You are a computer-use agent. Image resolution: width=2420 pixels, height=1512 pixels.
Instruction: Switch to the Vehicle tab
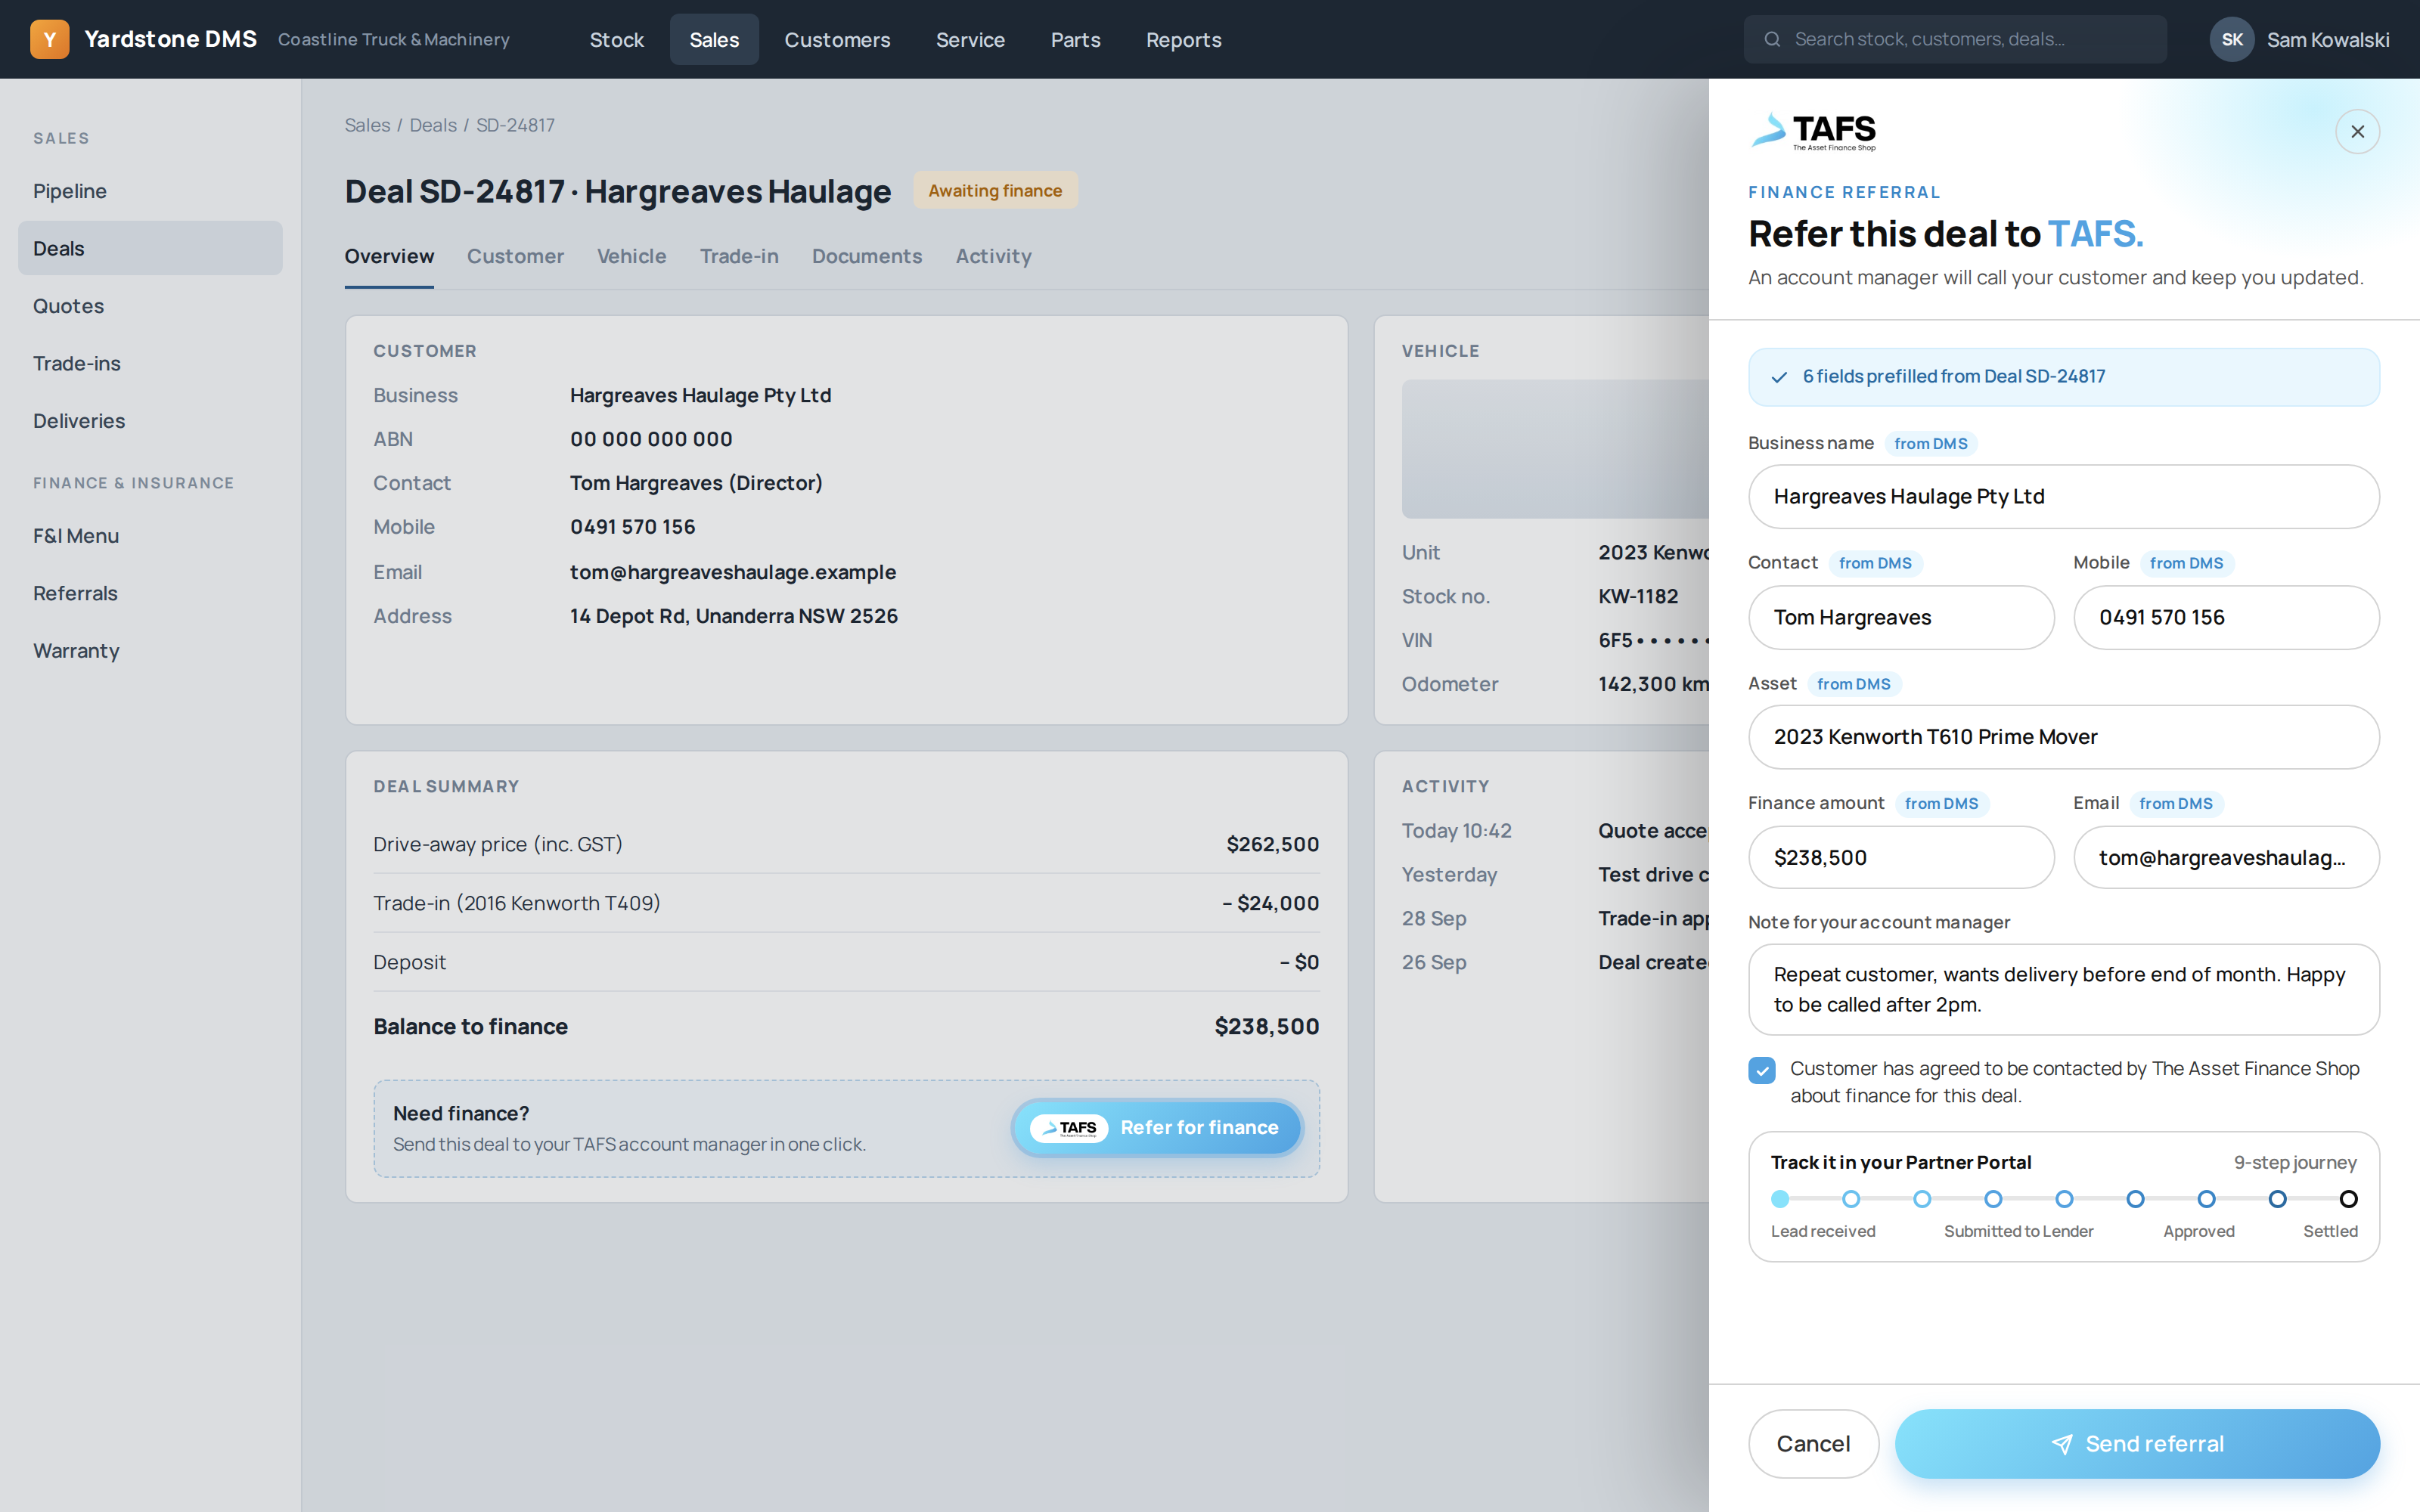click(631, 256)
